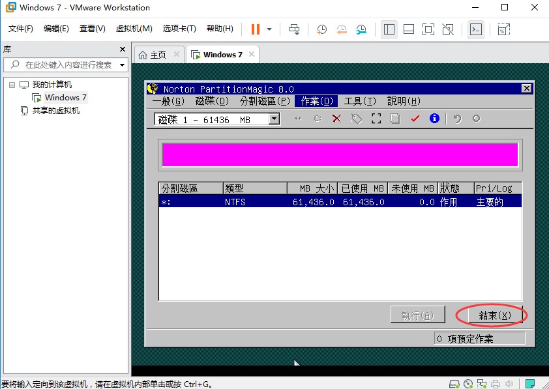The width and height of the screenshot is (549, 389).
Task: Pause the virtual machine with orange button
Action: coord(256,29)
